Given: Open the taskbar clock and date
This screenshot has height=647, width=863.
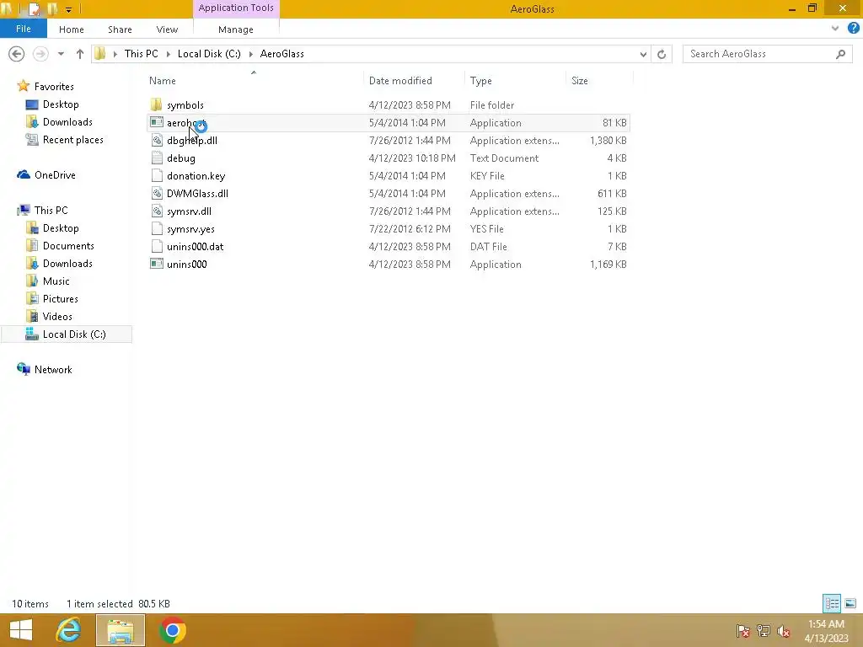Looking at the screenshot, I should point(826,630).
